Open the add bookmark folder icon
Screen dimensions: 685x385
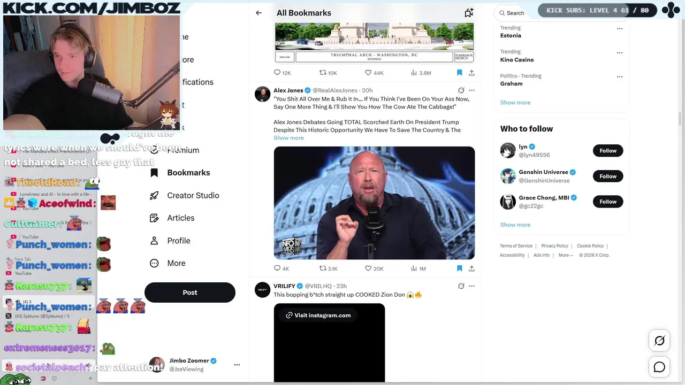click(469, 13)
